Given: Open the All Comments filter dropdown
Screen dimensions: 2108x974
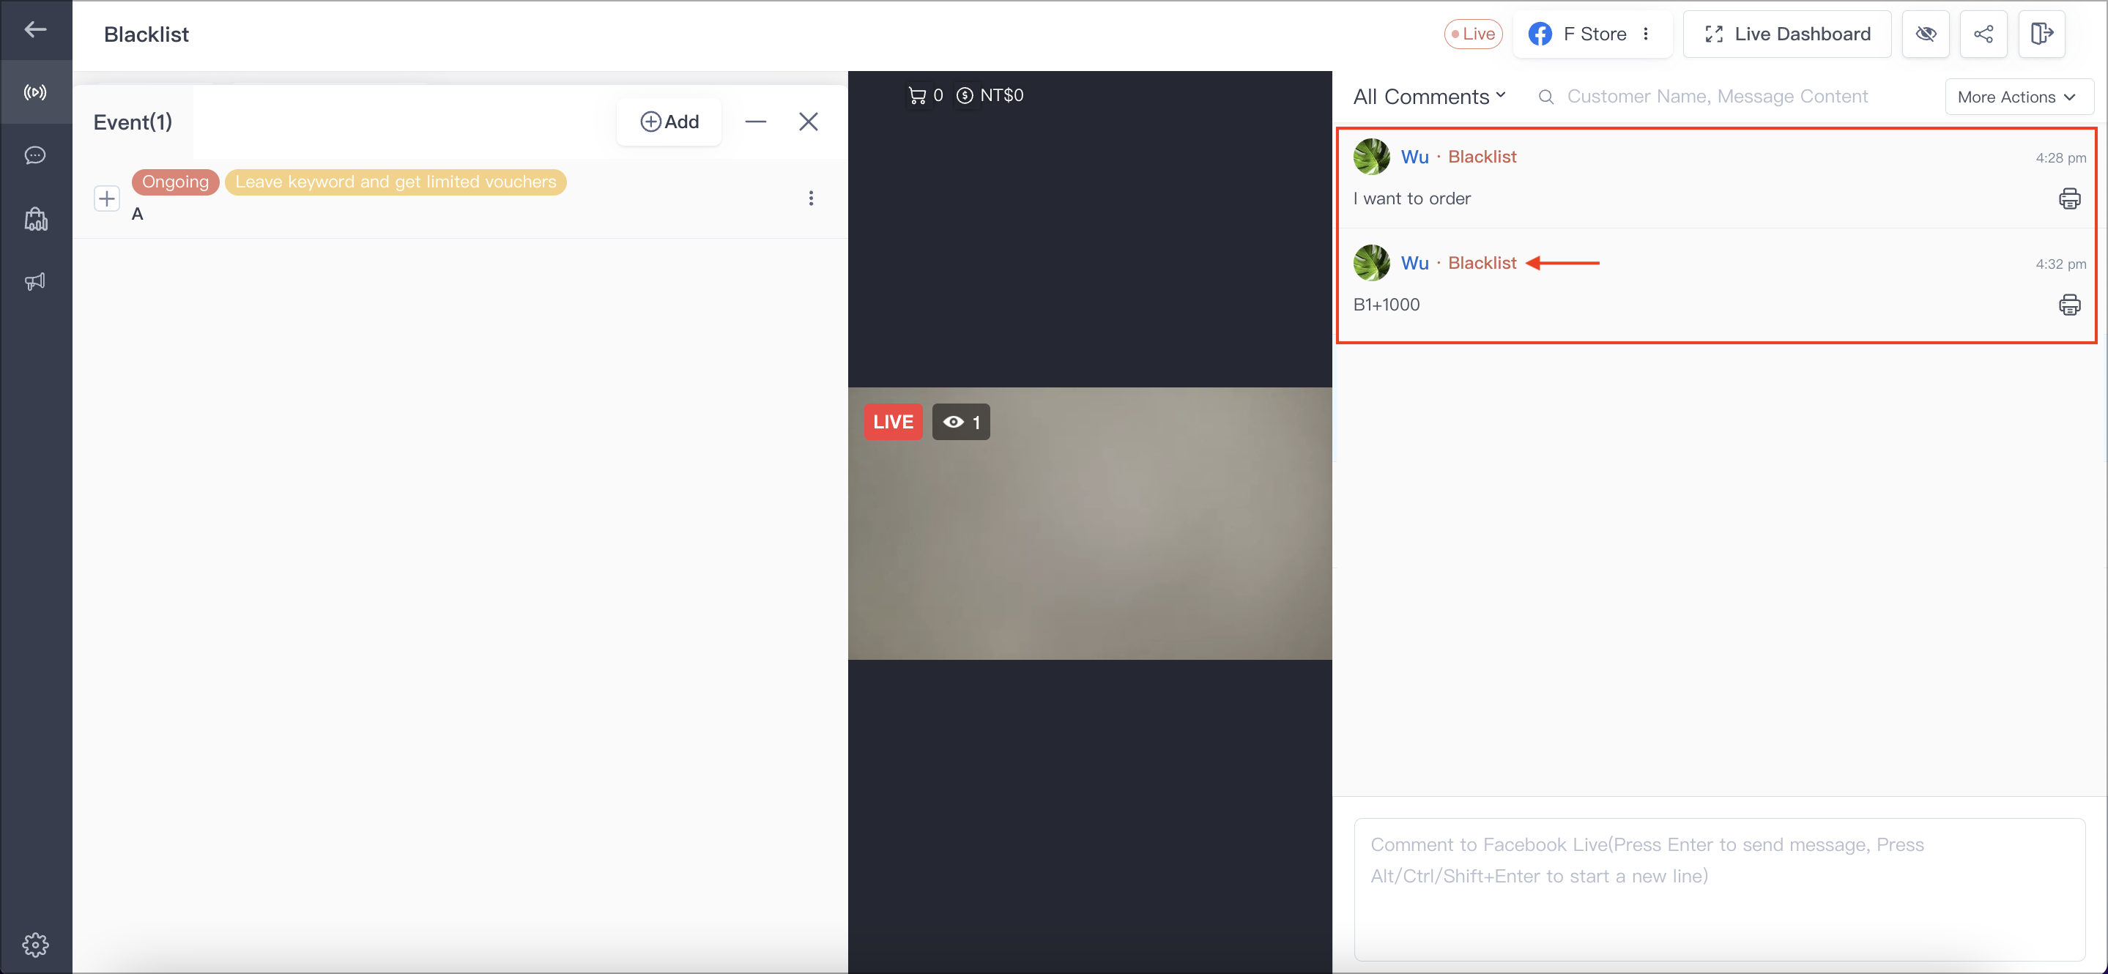Looking at the screenshot, I should [1429, 97].
